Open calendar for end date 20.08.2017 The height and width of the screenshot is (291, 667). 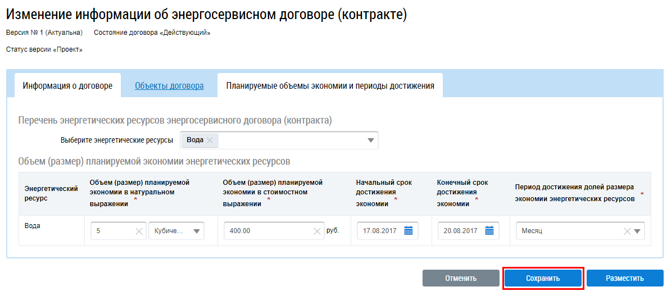[x=489, y=231]
